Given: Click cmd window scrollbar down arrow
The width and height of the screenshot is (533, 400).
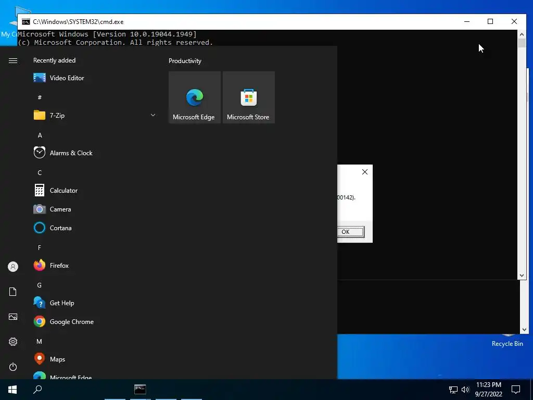Looking at the screenshot, I should pyautogui.click(x=522, y=276).
